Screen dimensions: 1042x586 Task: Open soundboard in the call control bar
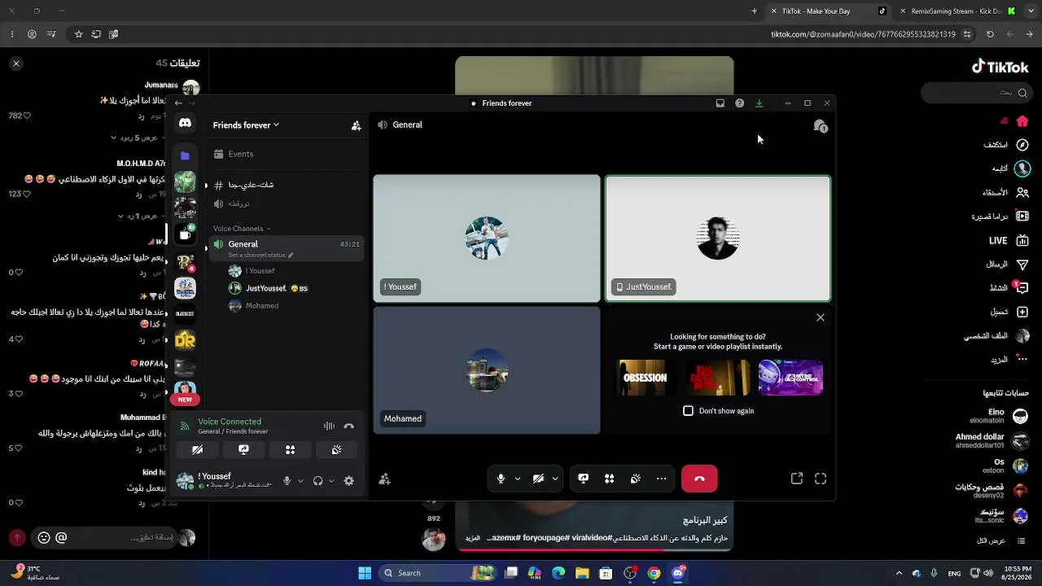635,479
